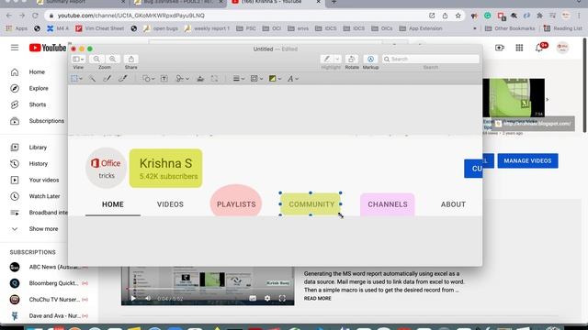Open the Text Style font menu
The height and width of the screenshot is (330, 588).
(293, 79)
